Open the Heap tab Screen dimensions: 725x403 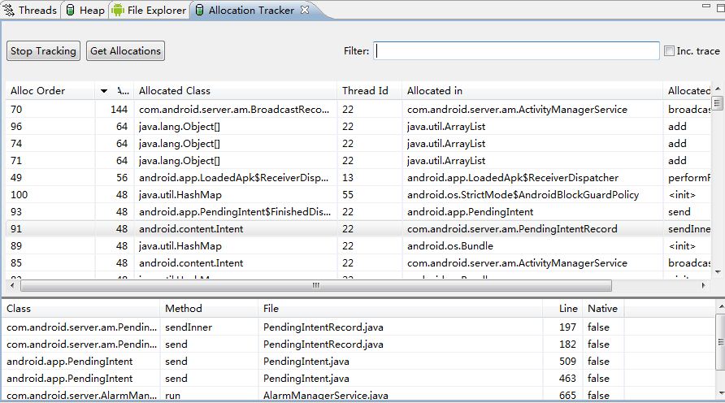tap(85, 11)
